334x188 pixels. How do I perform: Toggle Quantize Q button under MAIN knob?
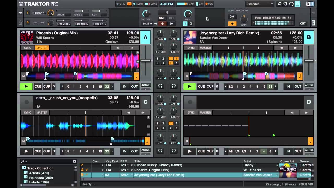coord(191,24)
